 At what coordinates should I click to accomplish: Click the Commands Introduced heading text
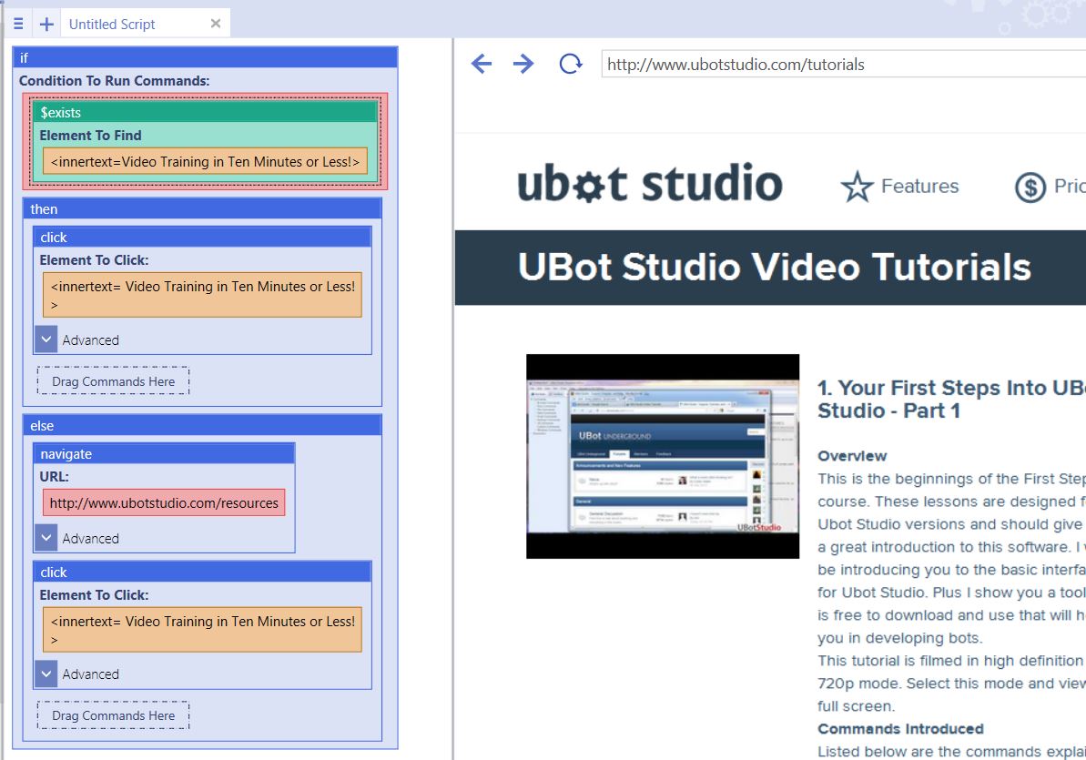[900, 729]
